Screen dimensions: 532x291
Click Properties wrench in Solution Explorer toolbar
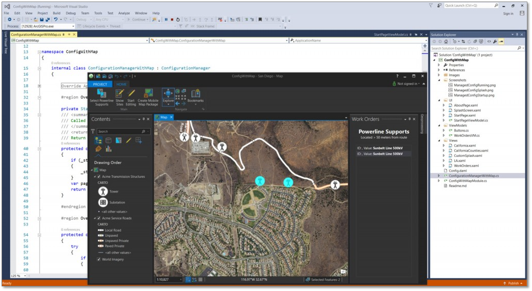(x=495, y=41)
